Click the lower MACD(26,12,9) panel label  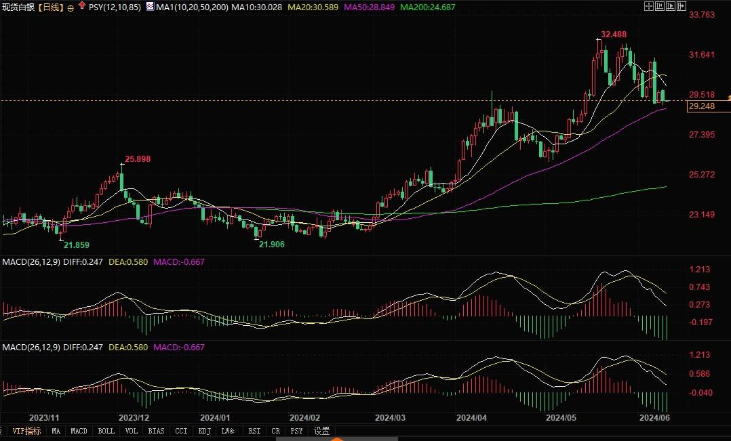[31, 347]
